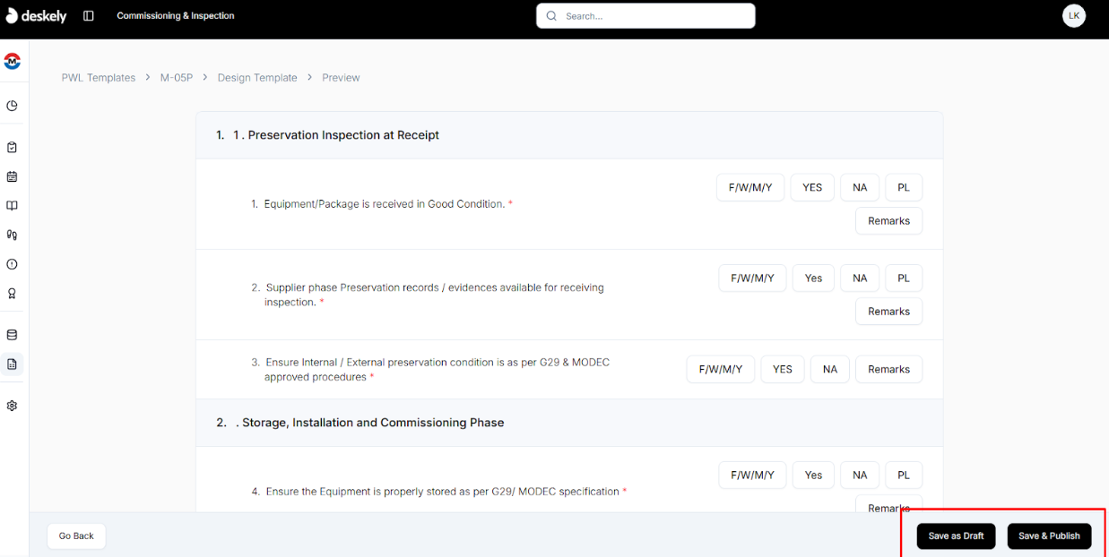The width and height of the screenshot is (1109, 557).
Task: Click the Save & Publish button
Action: 1049,536
